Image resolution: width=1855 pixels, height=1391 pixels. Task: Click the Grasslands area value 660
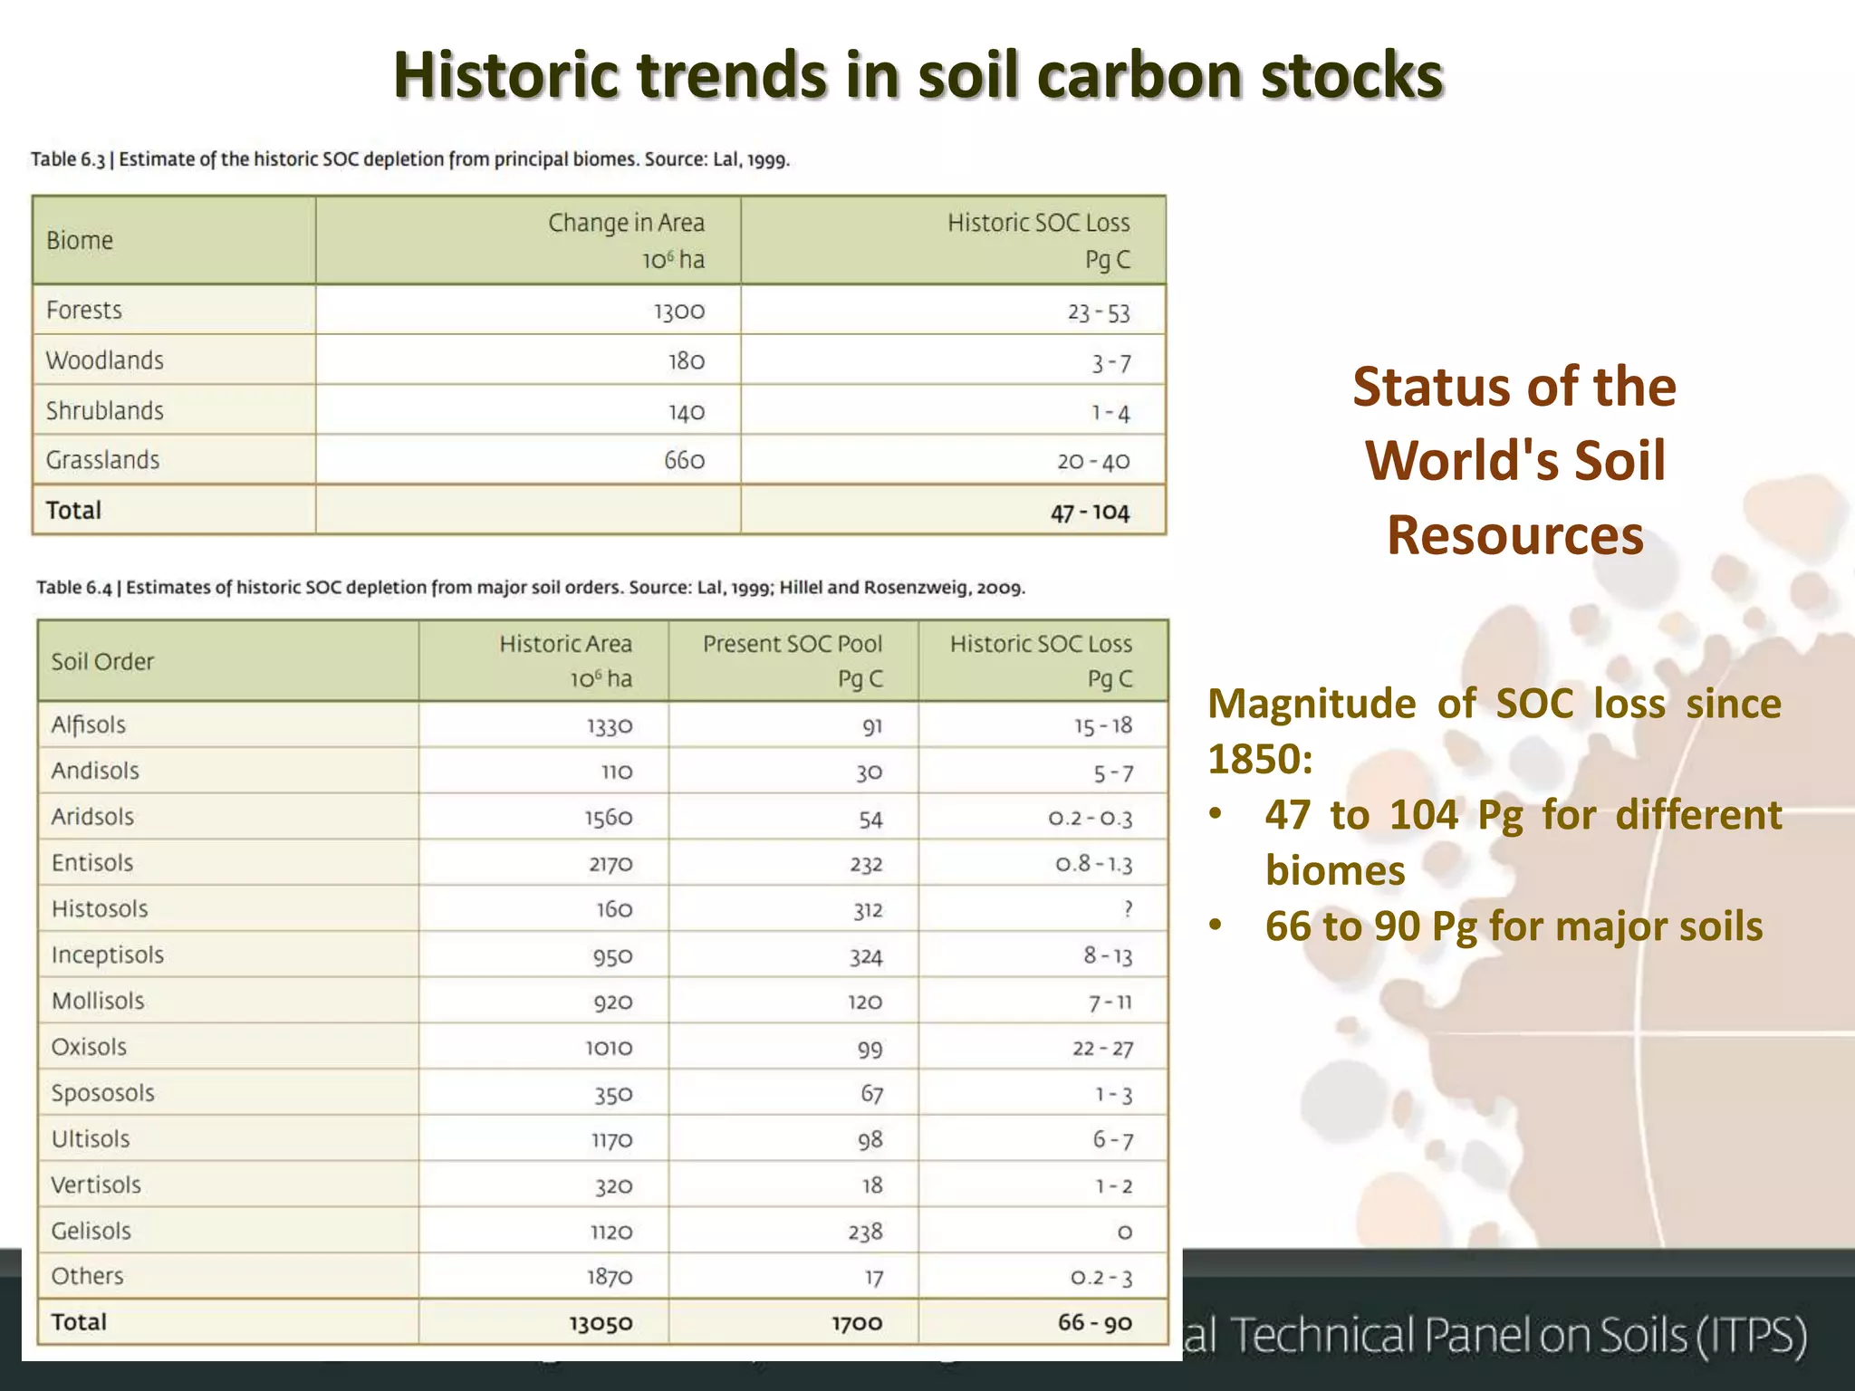point(684,460)
